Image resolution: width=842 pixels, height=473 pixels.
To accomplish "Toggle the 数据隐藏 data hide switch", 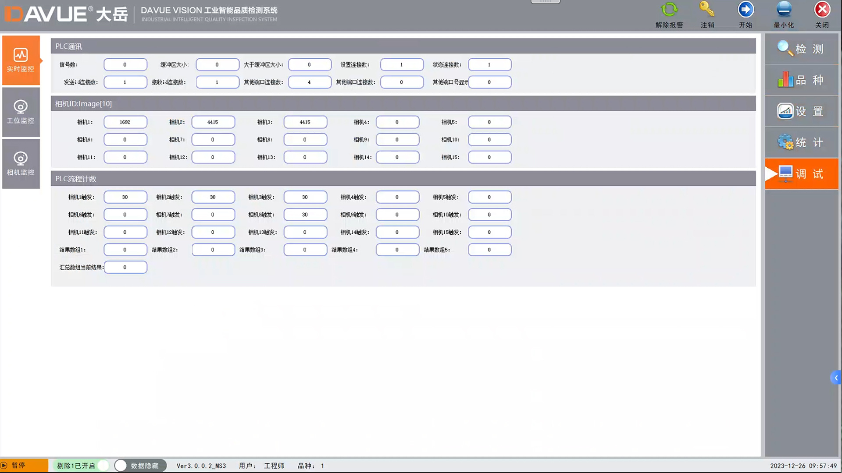I will (140, 466).
